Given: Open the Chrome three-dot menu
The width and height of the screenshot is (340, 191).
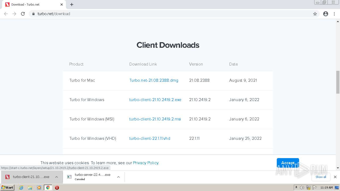Looking at the screenshot, I should click(x=334, y=14).
